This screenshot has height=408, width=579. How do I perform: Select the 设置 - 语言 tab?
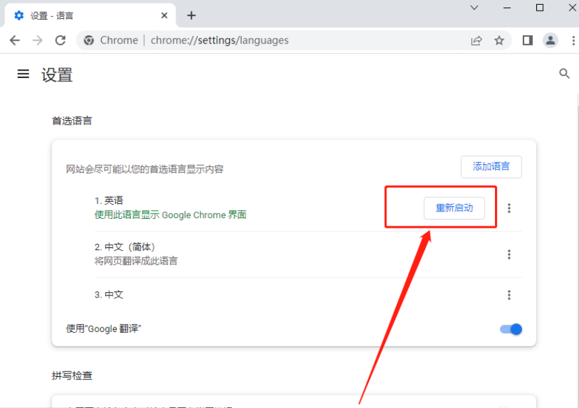click(x=89, y=16)
